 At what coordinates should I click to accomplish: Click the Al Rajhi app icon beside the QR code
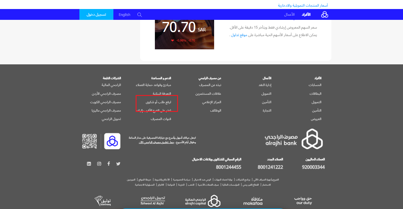tap(112, 141)
